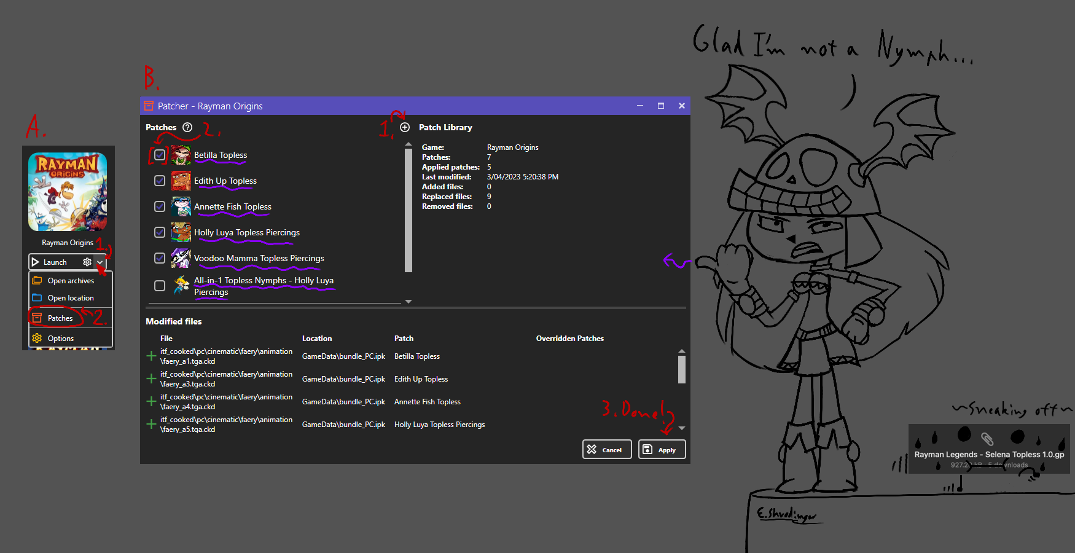1075x553 pixels.
Task: Choose Open archives from the menu
Action: pyautogui.click(x=71, y=280)
